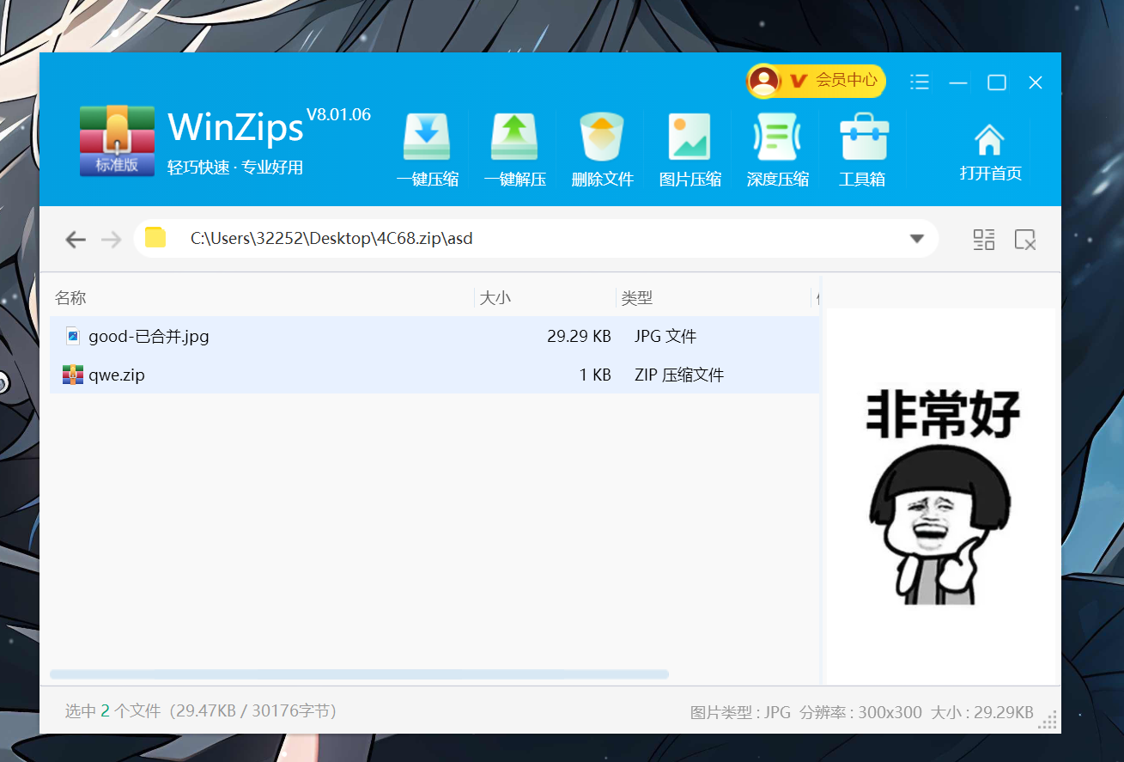Viewport: 1124px width, 762px height.
Task: Sort files by 类型 column header
Action: click(x=637, y=298)
